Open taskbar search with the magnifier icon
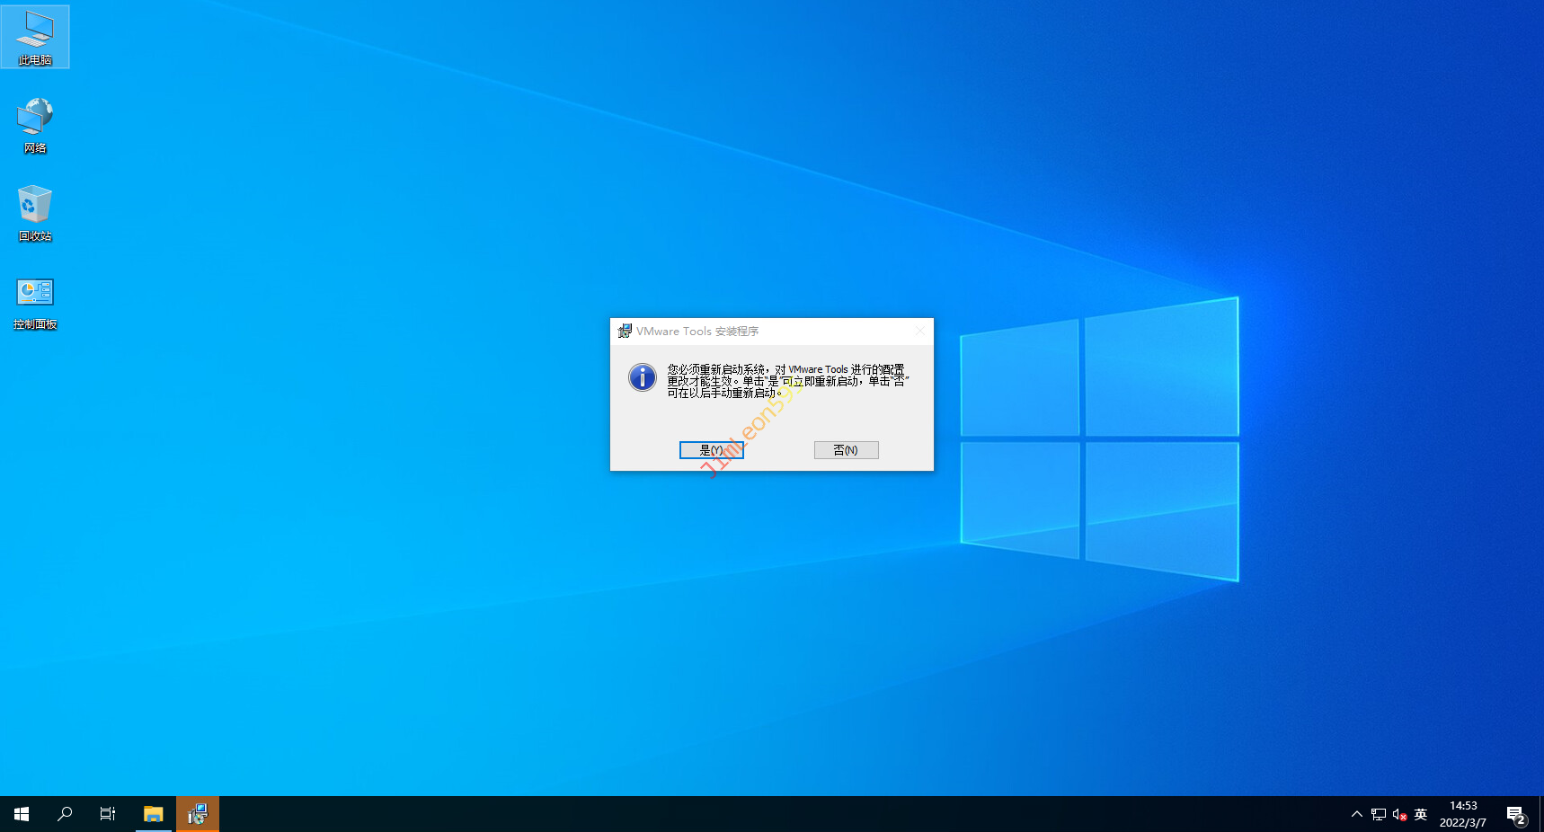Screen dimensions: 1544x832 tap(65, 814)
